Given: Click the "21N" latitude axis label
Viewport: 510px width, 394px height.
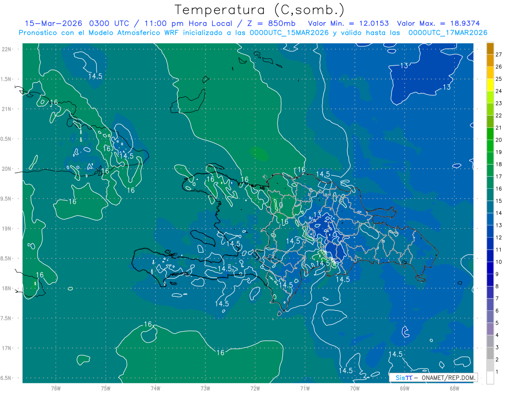Looking at the screenshot, I should (x=6, y=109).
